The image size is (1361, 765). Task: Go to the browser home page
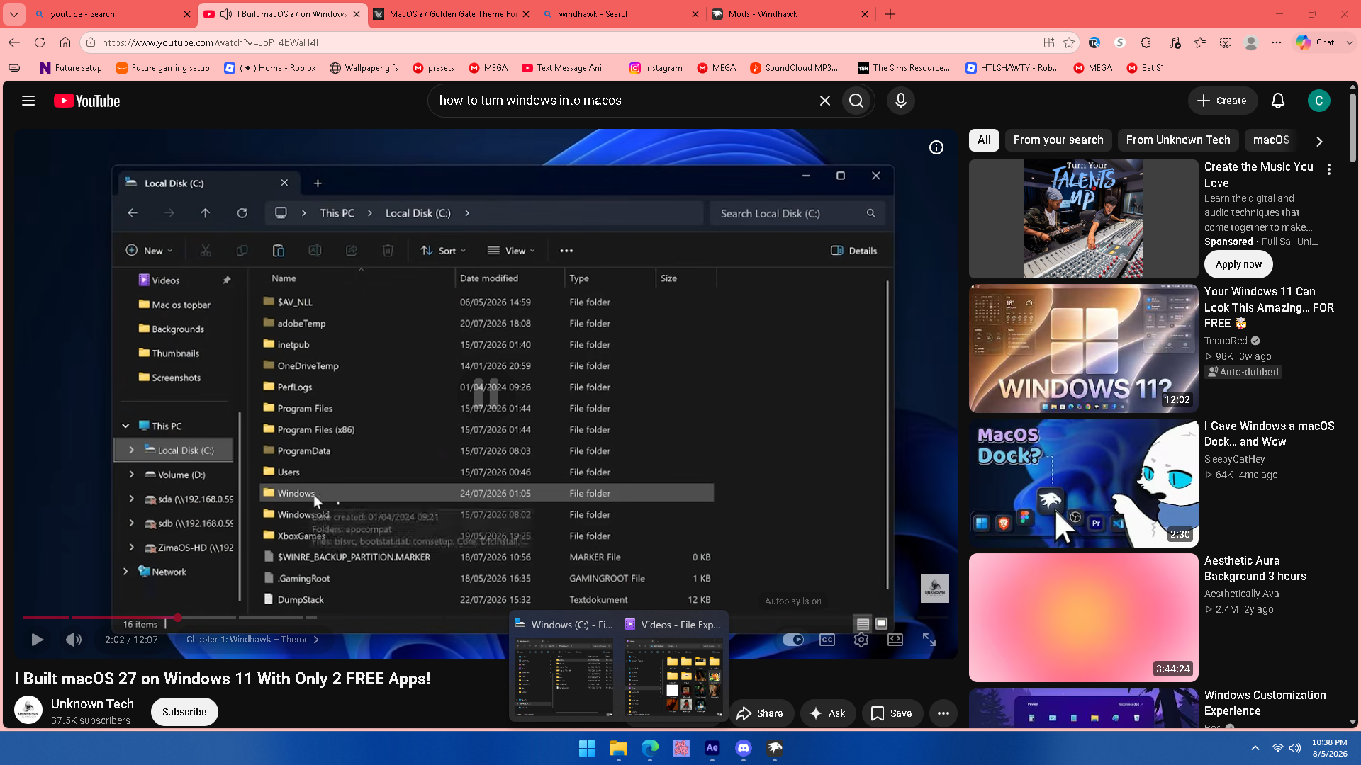click(x=65, y=42)
